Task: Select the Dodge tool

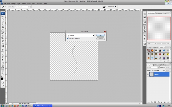Action: tap(3, 51)
